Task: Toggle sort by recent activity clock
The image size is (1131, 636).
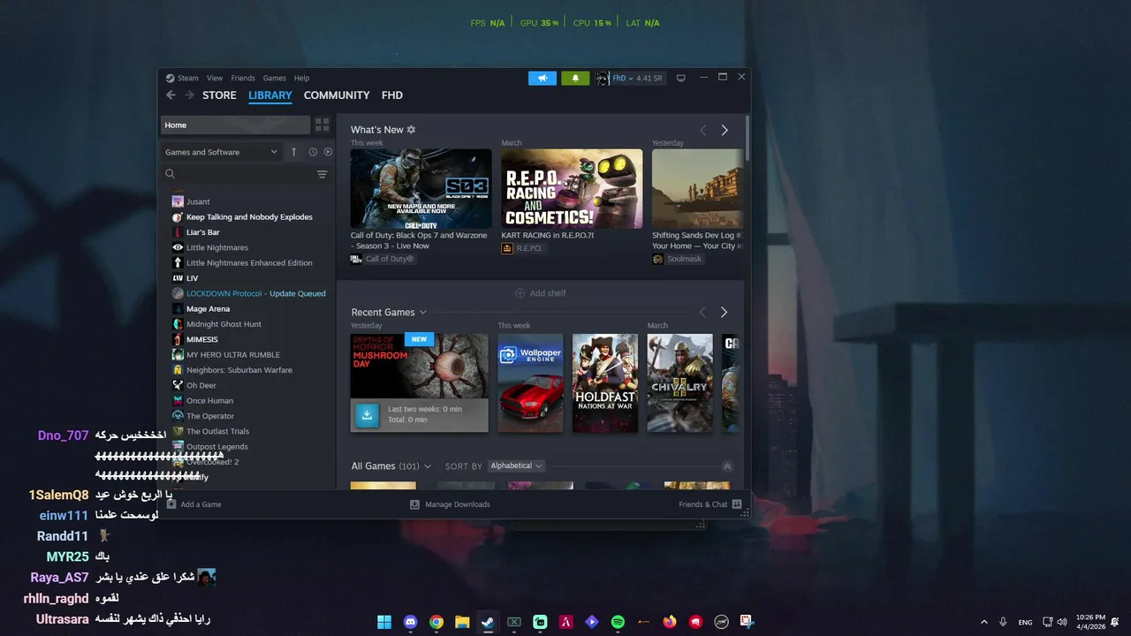Action: (313, 152)
